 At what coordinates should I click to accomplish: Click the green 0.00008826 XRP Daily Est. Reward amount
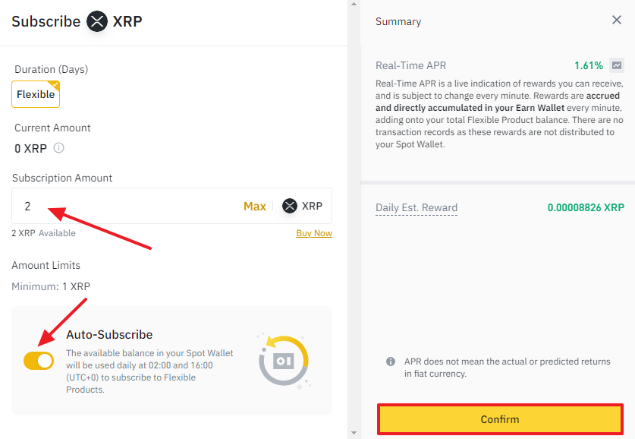coord(585,207)
